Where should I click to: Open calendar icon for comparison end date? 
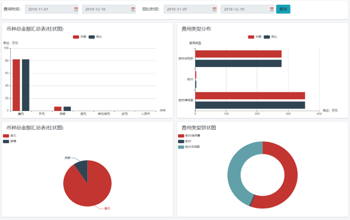pyautogui.click(x=271, y=9)
